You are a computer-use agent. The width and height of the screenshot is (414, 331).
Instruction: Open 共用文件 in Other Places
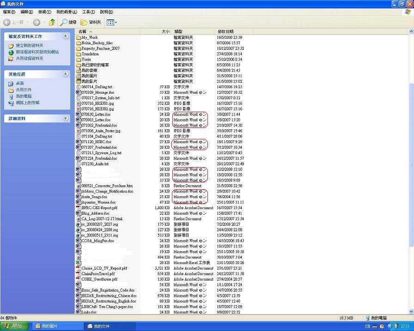[24, 90]
